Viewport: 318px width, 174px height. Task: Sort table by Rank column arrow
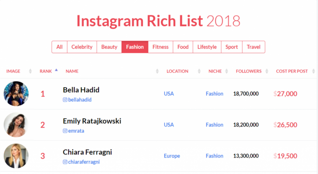click(56, 70)
